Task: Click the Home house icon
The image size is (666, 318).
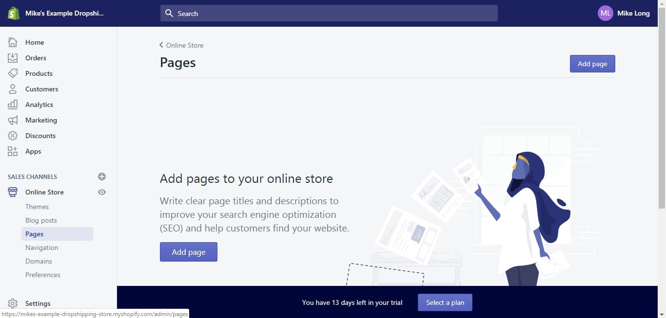Action: coord(13,42)
